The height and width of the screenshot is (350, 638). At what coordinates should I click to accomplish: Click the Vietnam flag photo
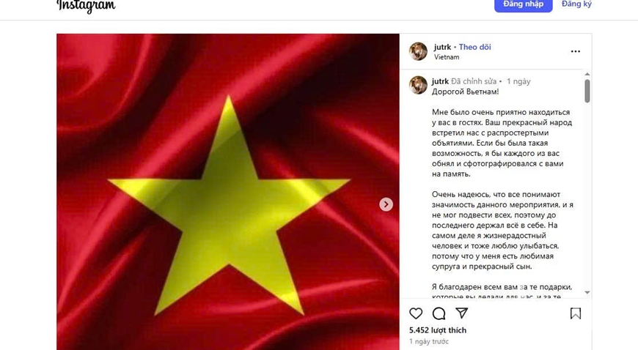point(228,192)
